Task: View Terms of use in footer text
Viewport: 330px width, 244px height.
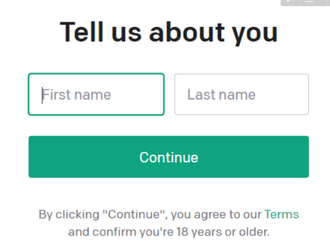Action: [x=282, y=214]
